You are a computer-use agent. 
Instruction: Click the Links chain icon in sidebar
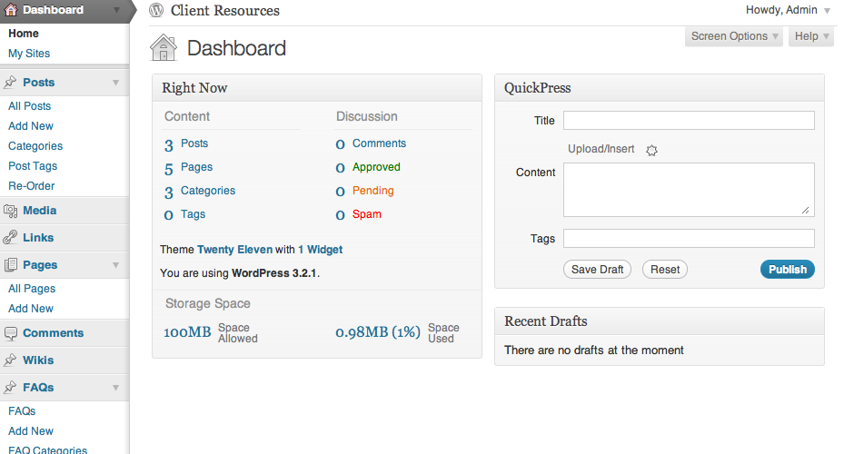pos(11,238)
